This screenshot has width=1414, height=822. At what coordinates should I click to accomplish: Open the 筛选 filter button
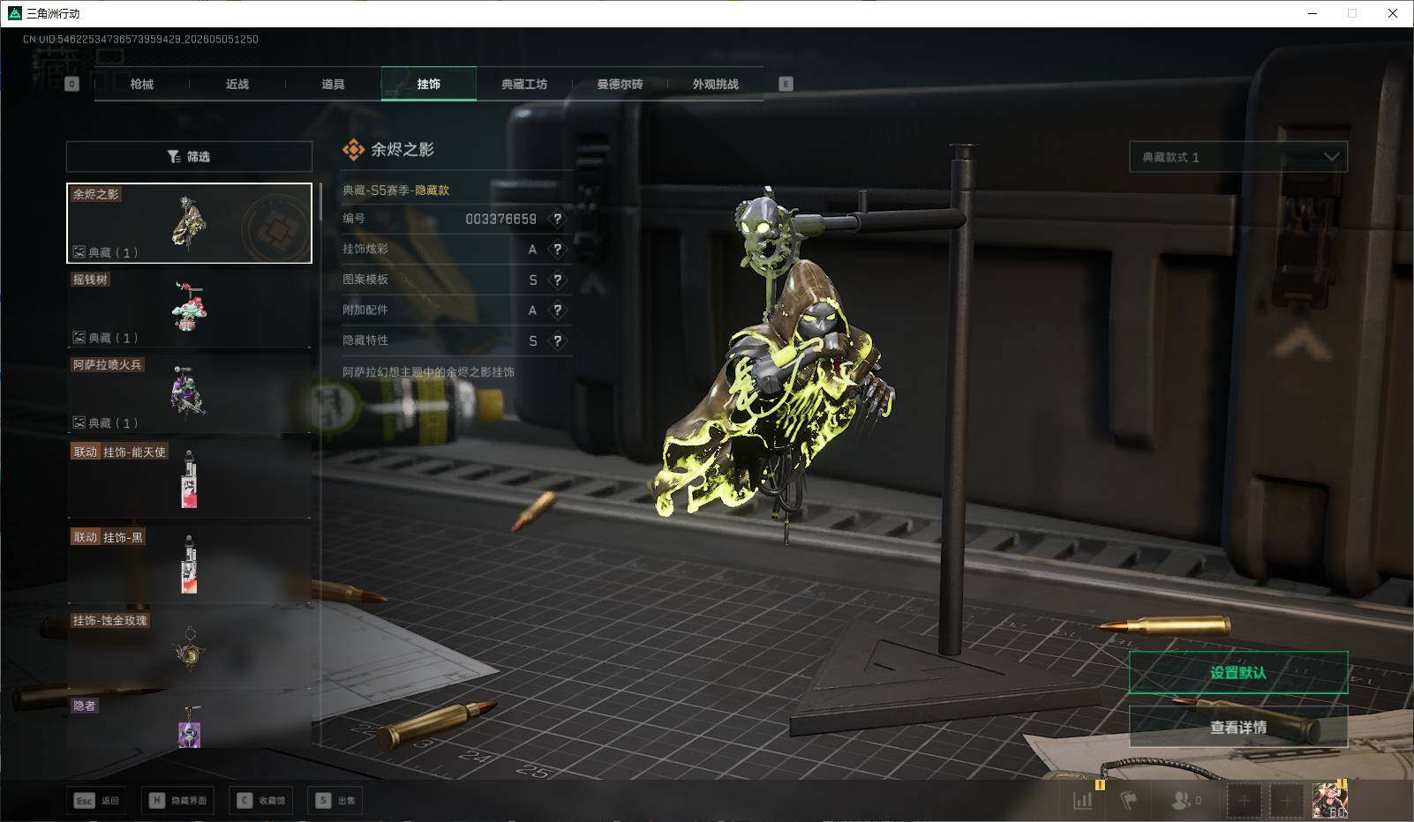pos(189,156)
